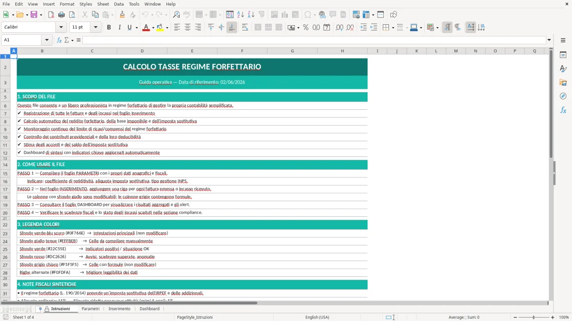
Task: Toggle Wrap Text
Action: point(245,28)
